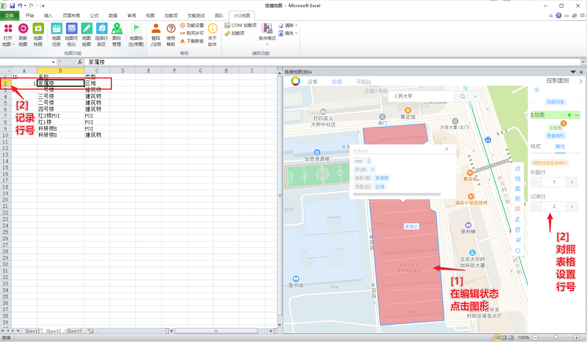Switch to Page Break Preview in status bar
Screen dimensions: 587x342
(x=511, y=338)
